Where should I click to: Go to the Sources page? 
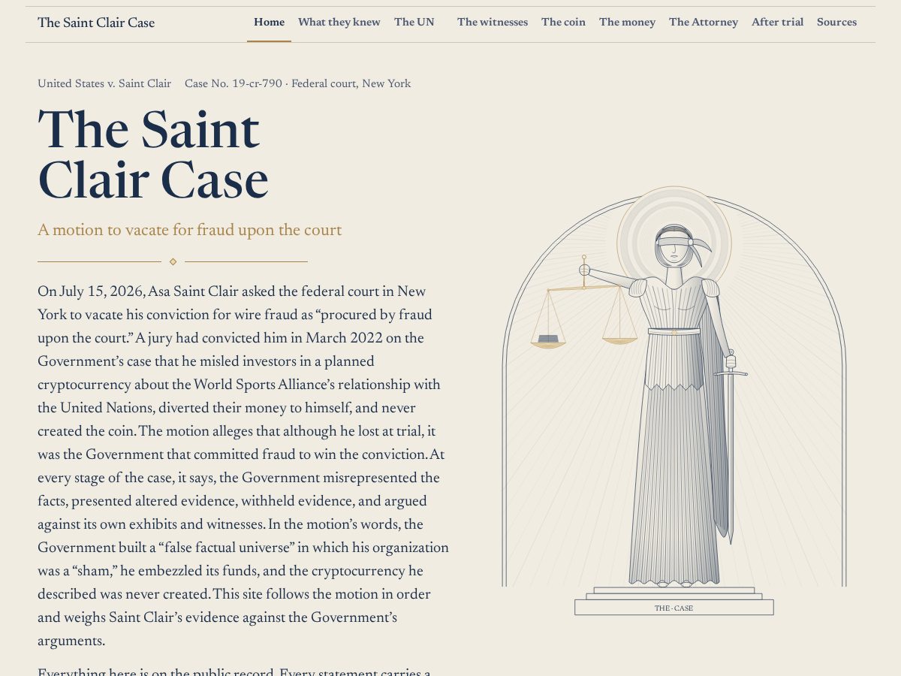[x=836, y=23]
